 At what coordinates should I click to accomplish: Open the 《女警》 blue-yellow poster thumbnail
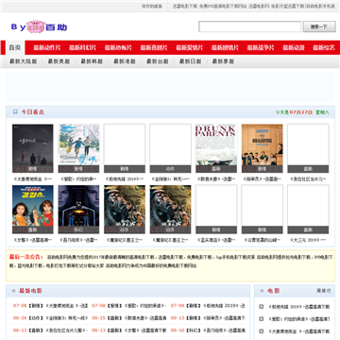(33, 210)
